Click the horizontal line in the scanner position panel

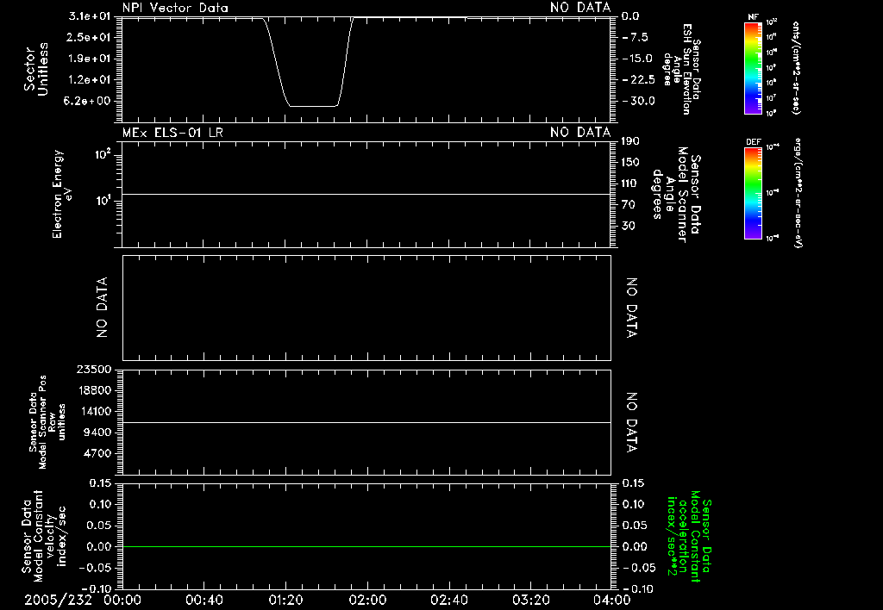click(366, 422)
